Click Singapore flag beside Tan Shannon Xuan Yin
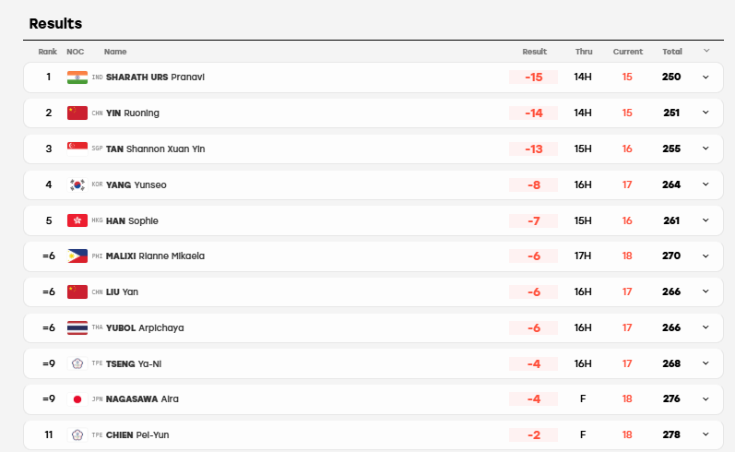Image resolution: width=735 pixels, height=452 pixels. 77,149
